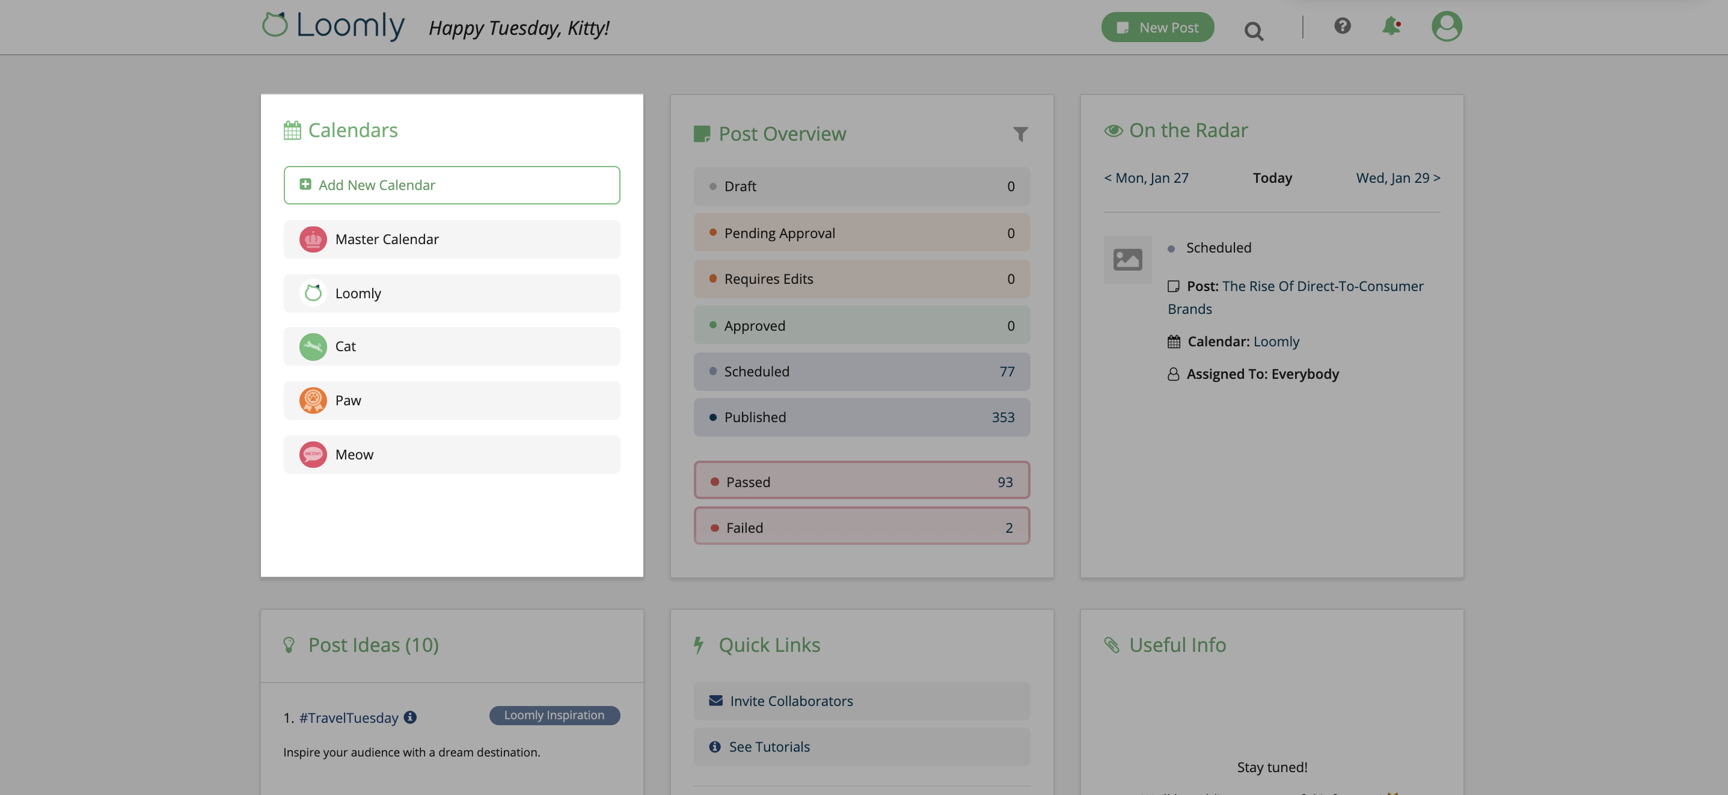Open See Tutorials quick link

pyautogui.click(x=862, y=747)
